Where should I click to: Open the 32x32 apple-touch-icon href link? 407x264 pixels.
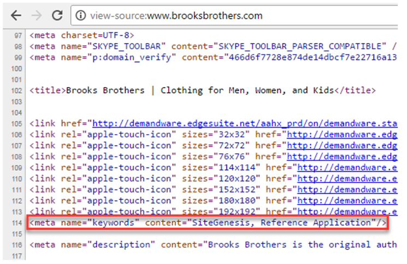(342, 135)
